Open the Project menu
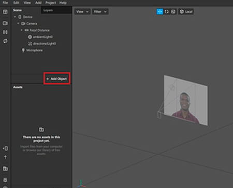The image size is (233, 188). (x=51, y=3)
